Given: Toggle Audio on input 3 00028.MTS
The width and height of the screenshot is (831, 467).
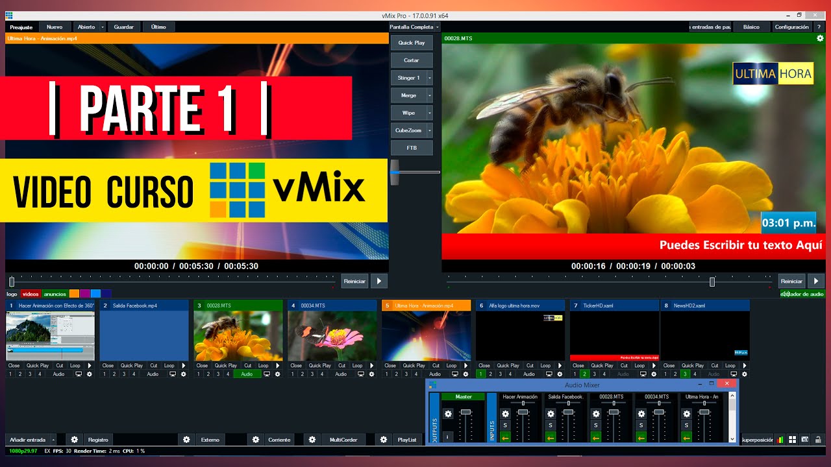Looking at the screenshot, I should 247,374.
